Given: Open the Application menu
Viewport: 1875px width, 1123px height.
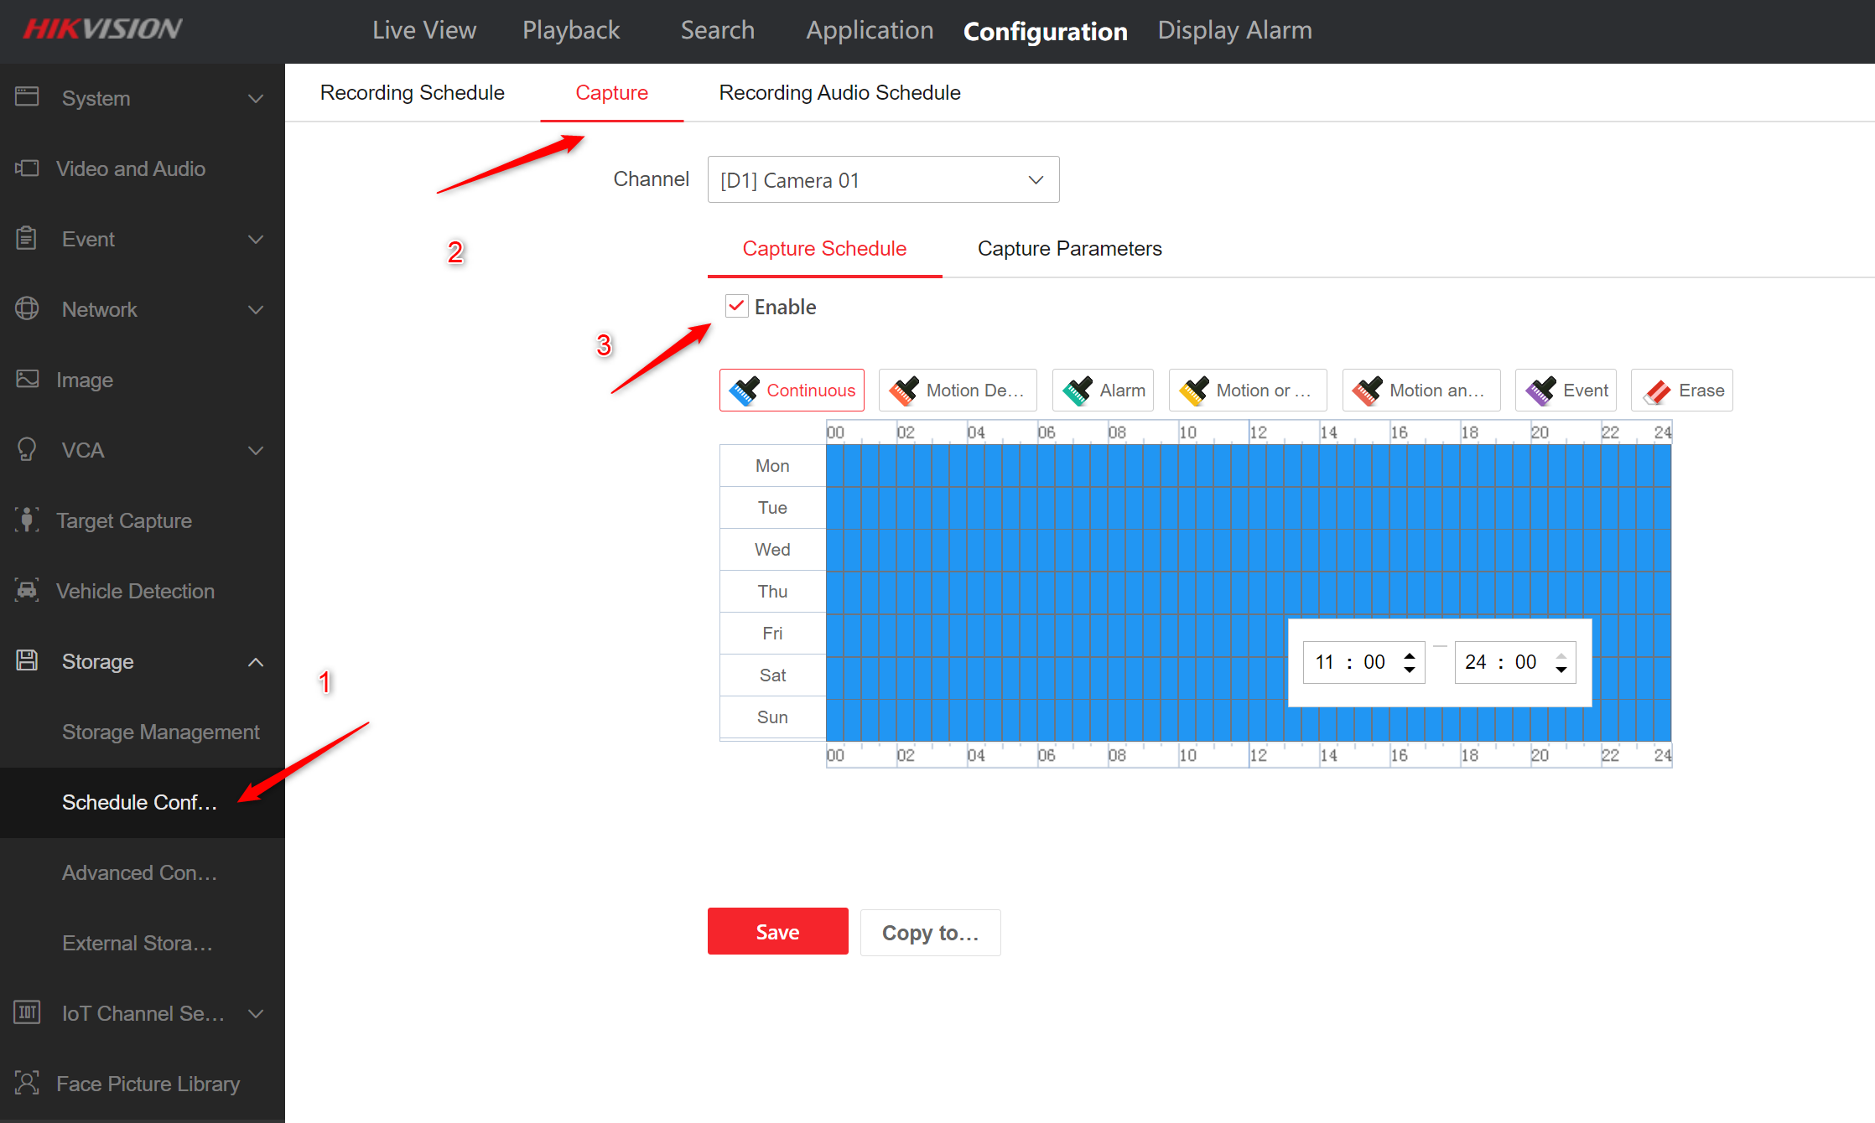Looking at the screenshot, I should [870, 30].
